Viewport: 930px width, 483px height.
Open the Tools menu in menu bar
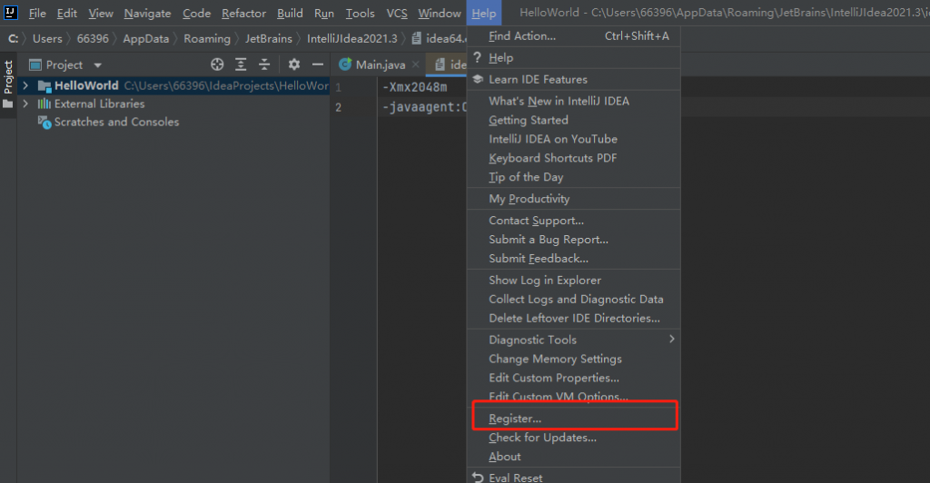click(x=360, y=14)
